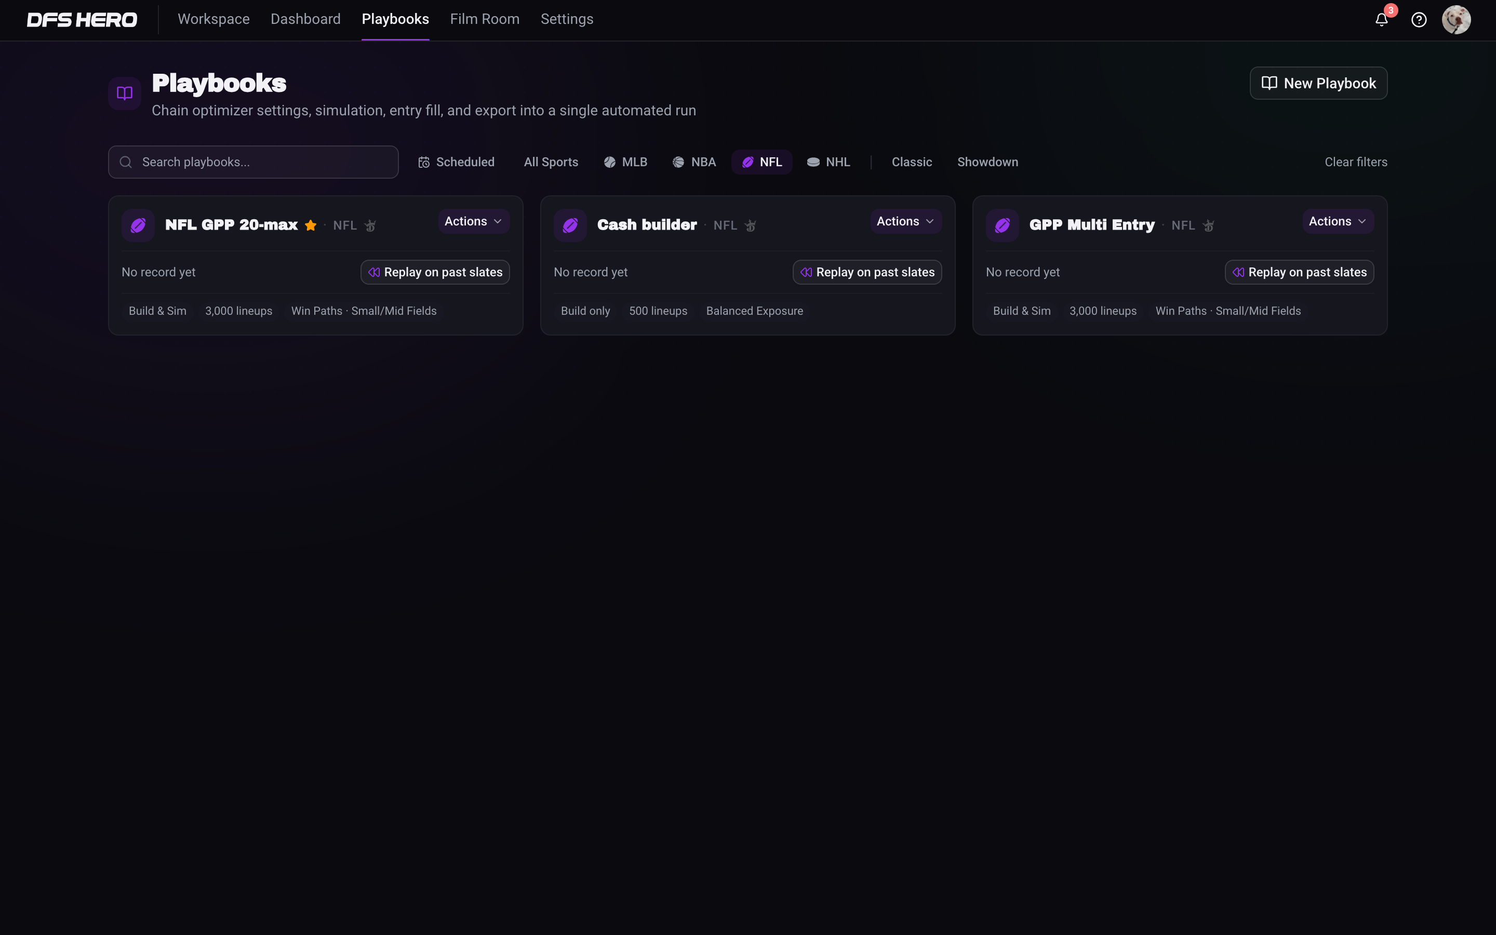Switch to the Film Room tab
1496x935 pixels.
click(x=485, y=20)
